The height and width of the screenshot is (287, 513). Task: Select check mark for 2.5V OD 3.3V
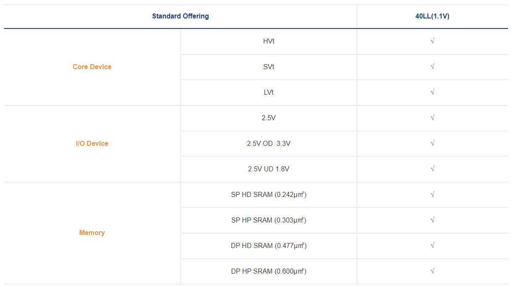[432, 143]
